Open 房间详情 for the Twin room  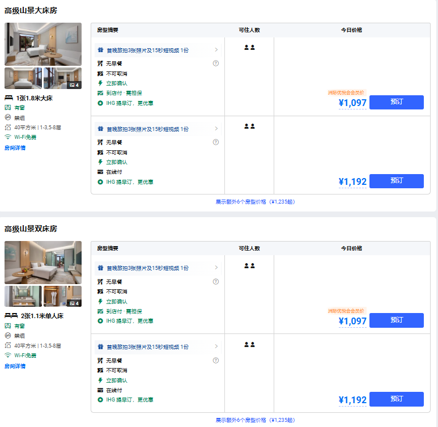(x=15, y=366)
